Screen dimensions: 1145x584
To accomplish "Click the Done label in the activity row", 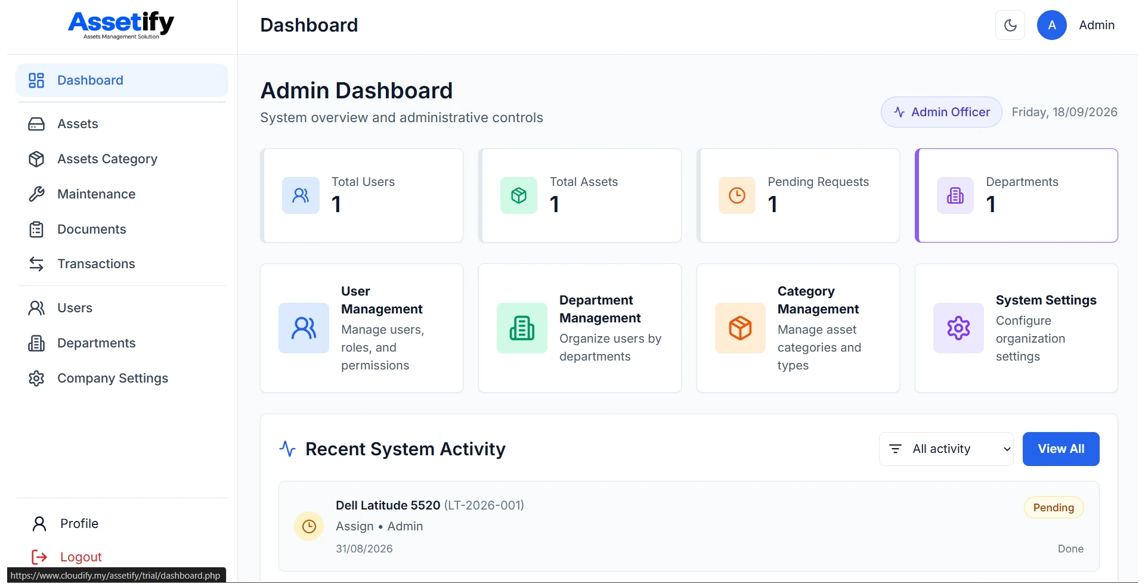I will (x=1070, y=549).
